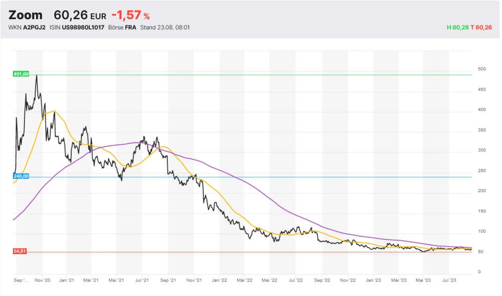This screenshot has width=502, height=296.
Task: Click the Mai '23 date on the time axis
Action: pyautogui.click(x=423, y=279)
